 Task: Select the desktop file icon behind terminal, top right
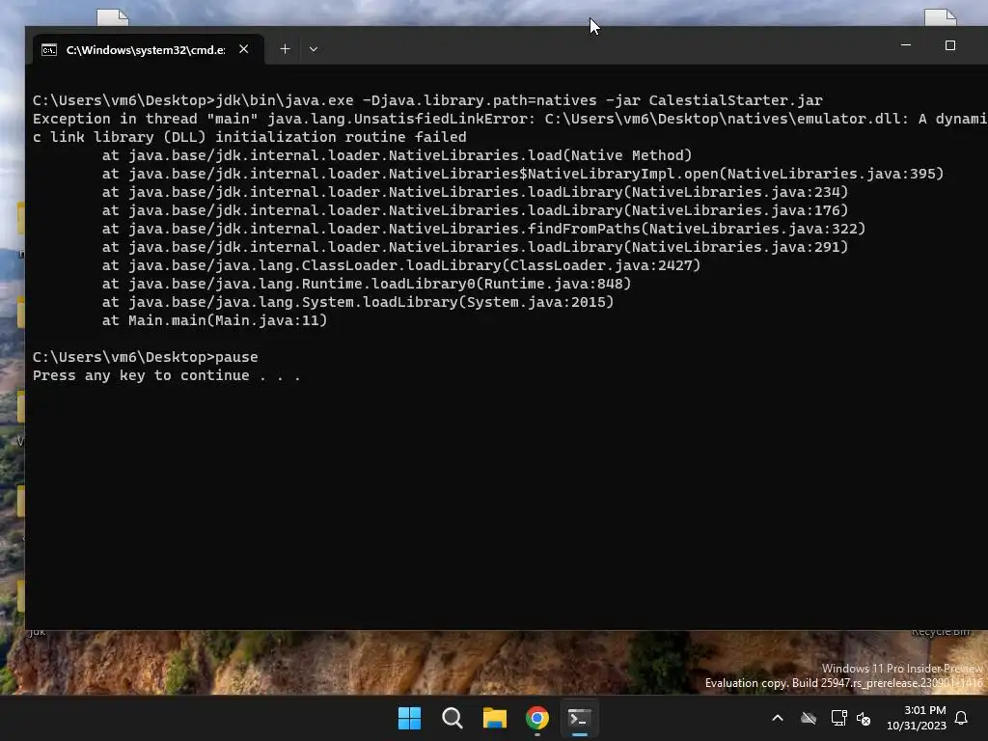tap(940, 17)
